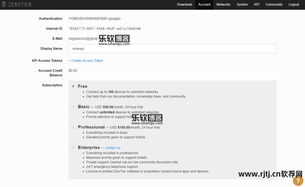
Task: Go to the Account tab
Action: [204, 5]
